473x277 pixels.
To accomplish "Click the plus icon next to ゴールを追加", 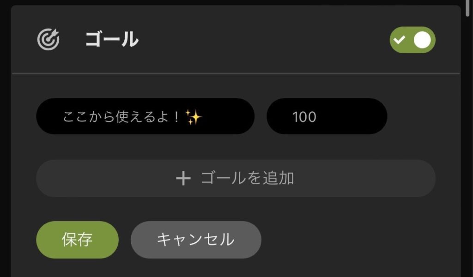I will pyautogui.click(x=184, y=178).
